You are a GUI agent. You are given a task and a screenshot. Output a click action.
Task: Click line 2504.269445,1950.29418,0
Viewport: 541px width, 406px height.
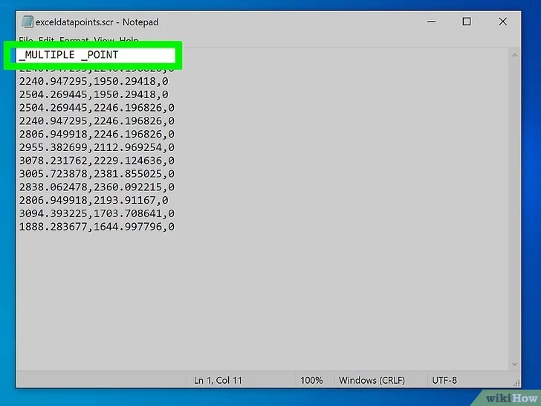pos(94,94)
